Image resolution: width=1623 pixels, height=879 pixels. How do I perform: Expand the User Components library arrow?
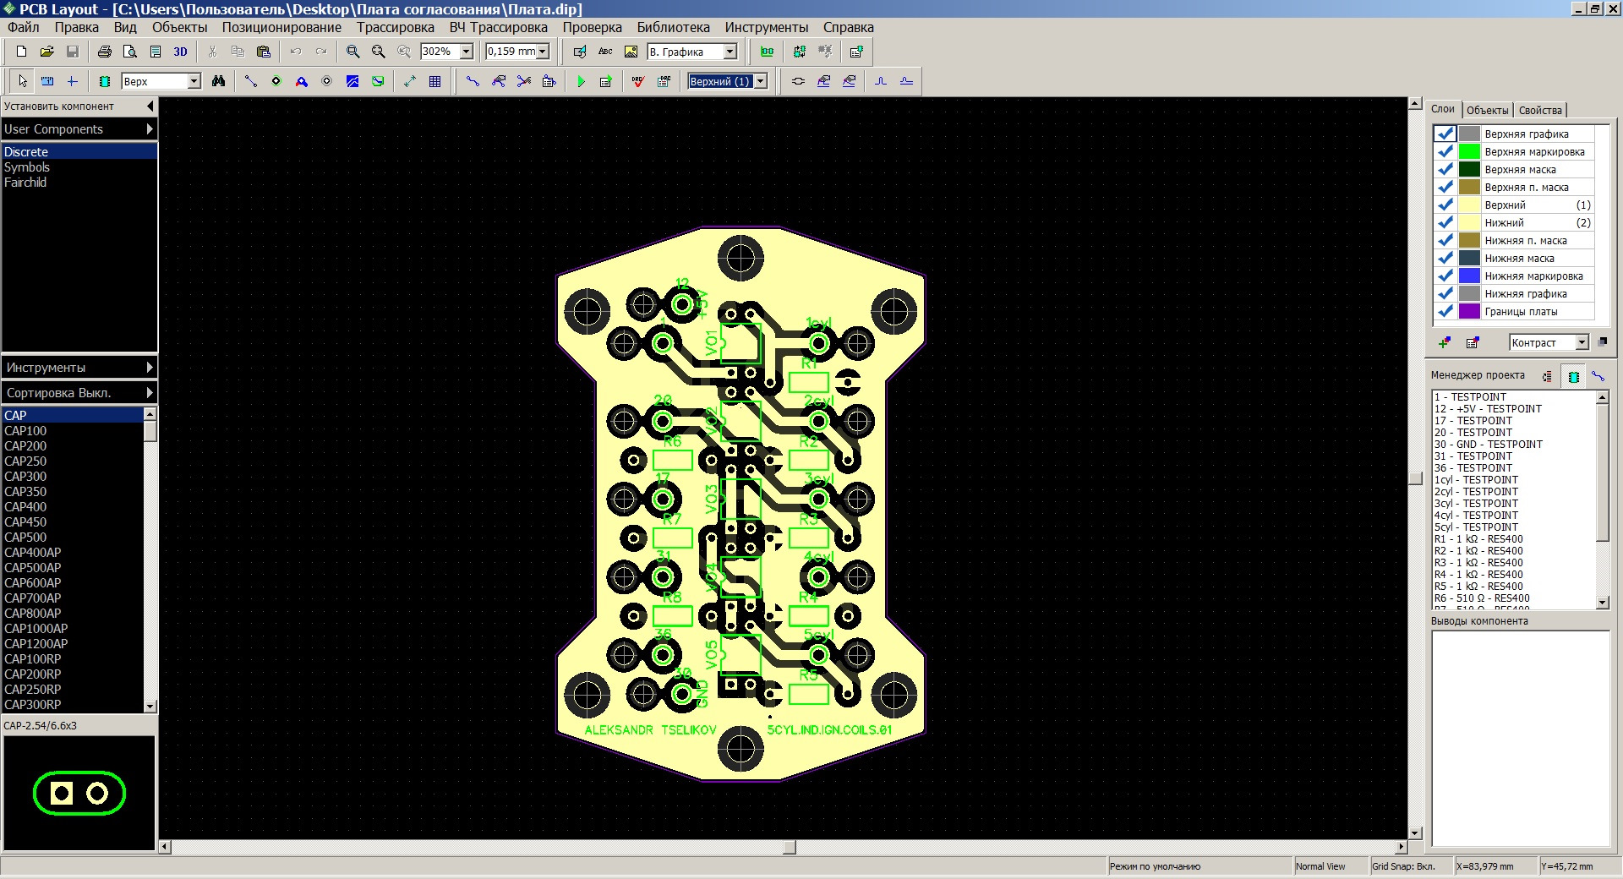point(150,129)
